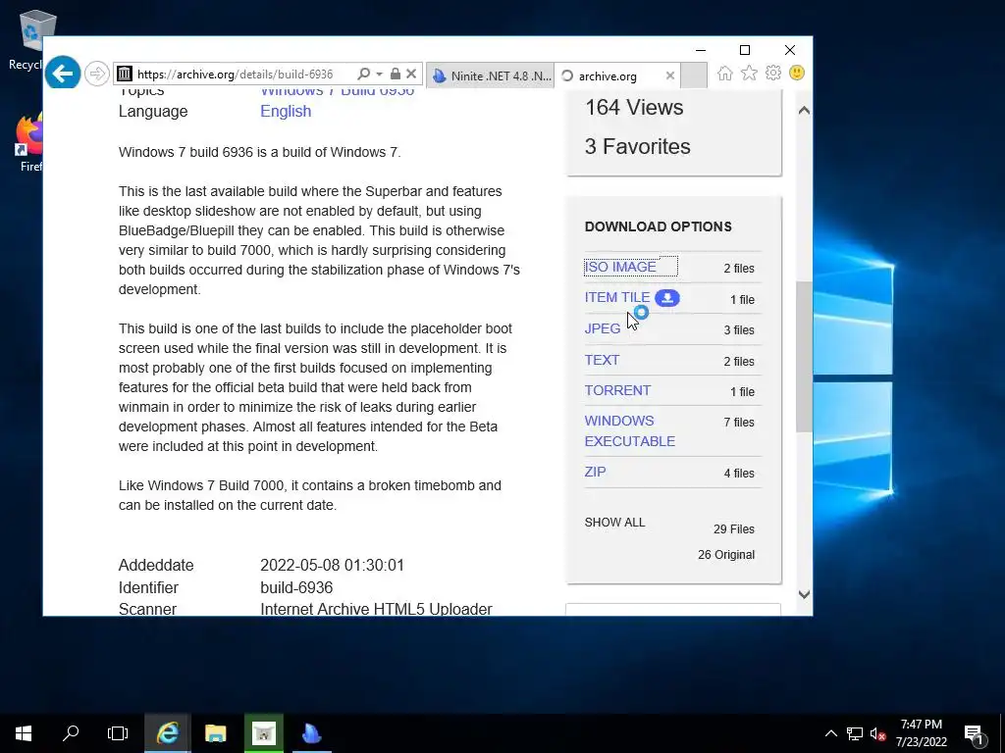1005x753 pixels.
Task: Open Action Center notifications icon
Action: [x=975, y=733]
